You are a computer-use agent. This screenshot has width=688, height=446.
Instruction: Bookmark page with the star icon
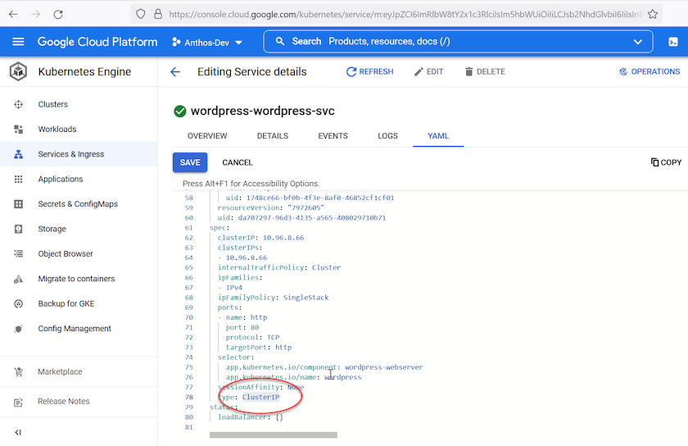click(x=653, y=14)
